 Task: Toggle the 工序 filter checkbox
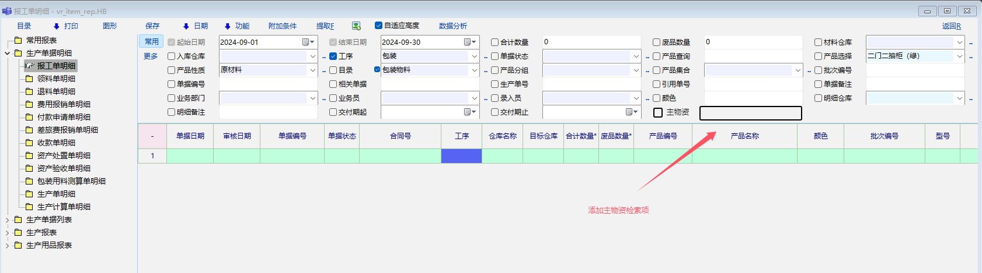[x=333, y=56]
